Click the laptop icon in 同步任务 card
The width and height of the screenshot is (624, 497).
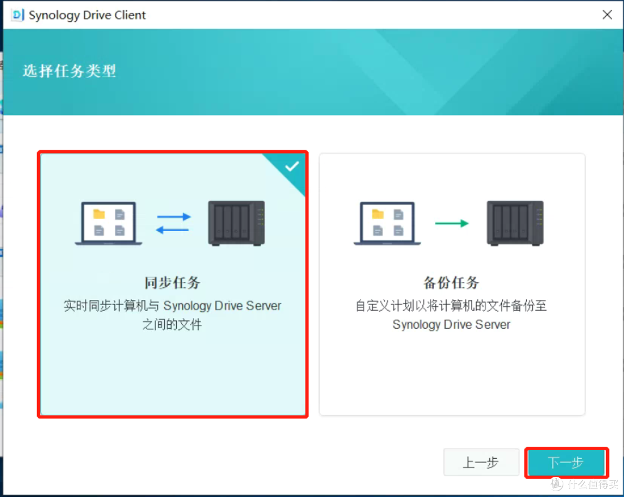click(x=109, y=223)
